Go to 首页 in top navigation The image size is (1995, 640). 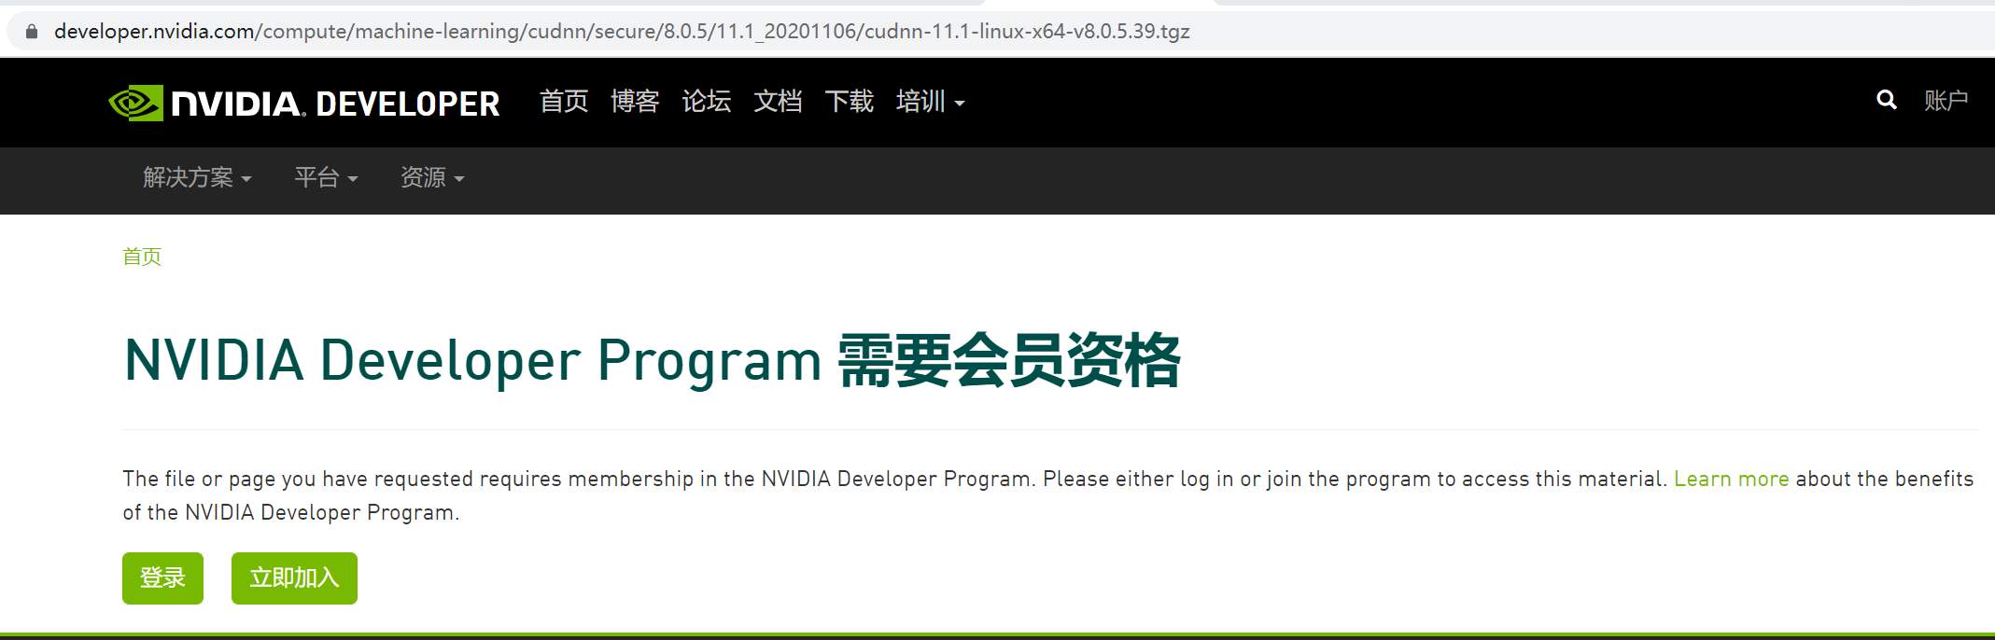pyautogui.click(x=564, y=101)
